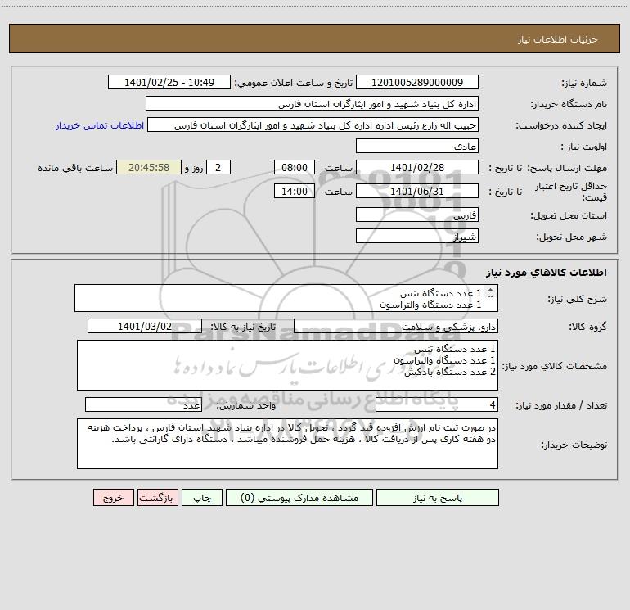630x610 pixels.
Task: Click the 'مهلت ارسال پاسخ: تا تاریخ :' label
Action: (x=548, y=168)
